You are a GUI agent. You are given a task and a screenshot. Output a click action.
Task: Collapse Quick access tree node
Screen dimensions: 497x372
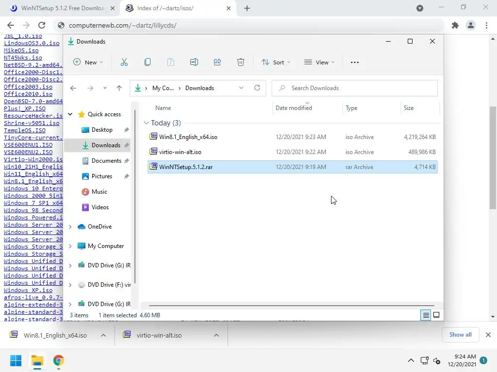(70, 114)
